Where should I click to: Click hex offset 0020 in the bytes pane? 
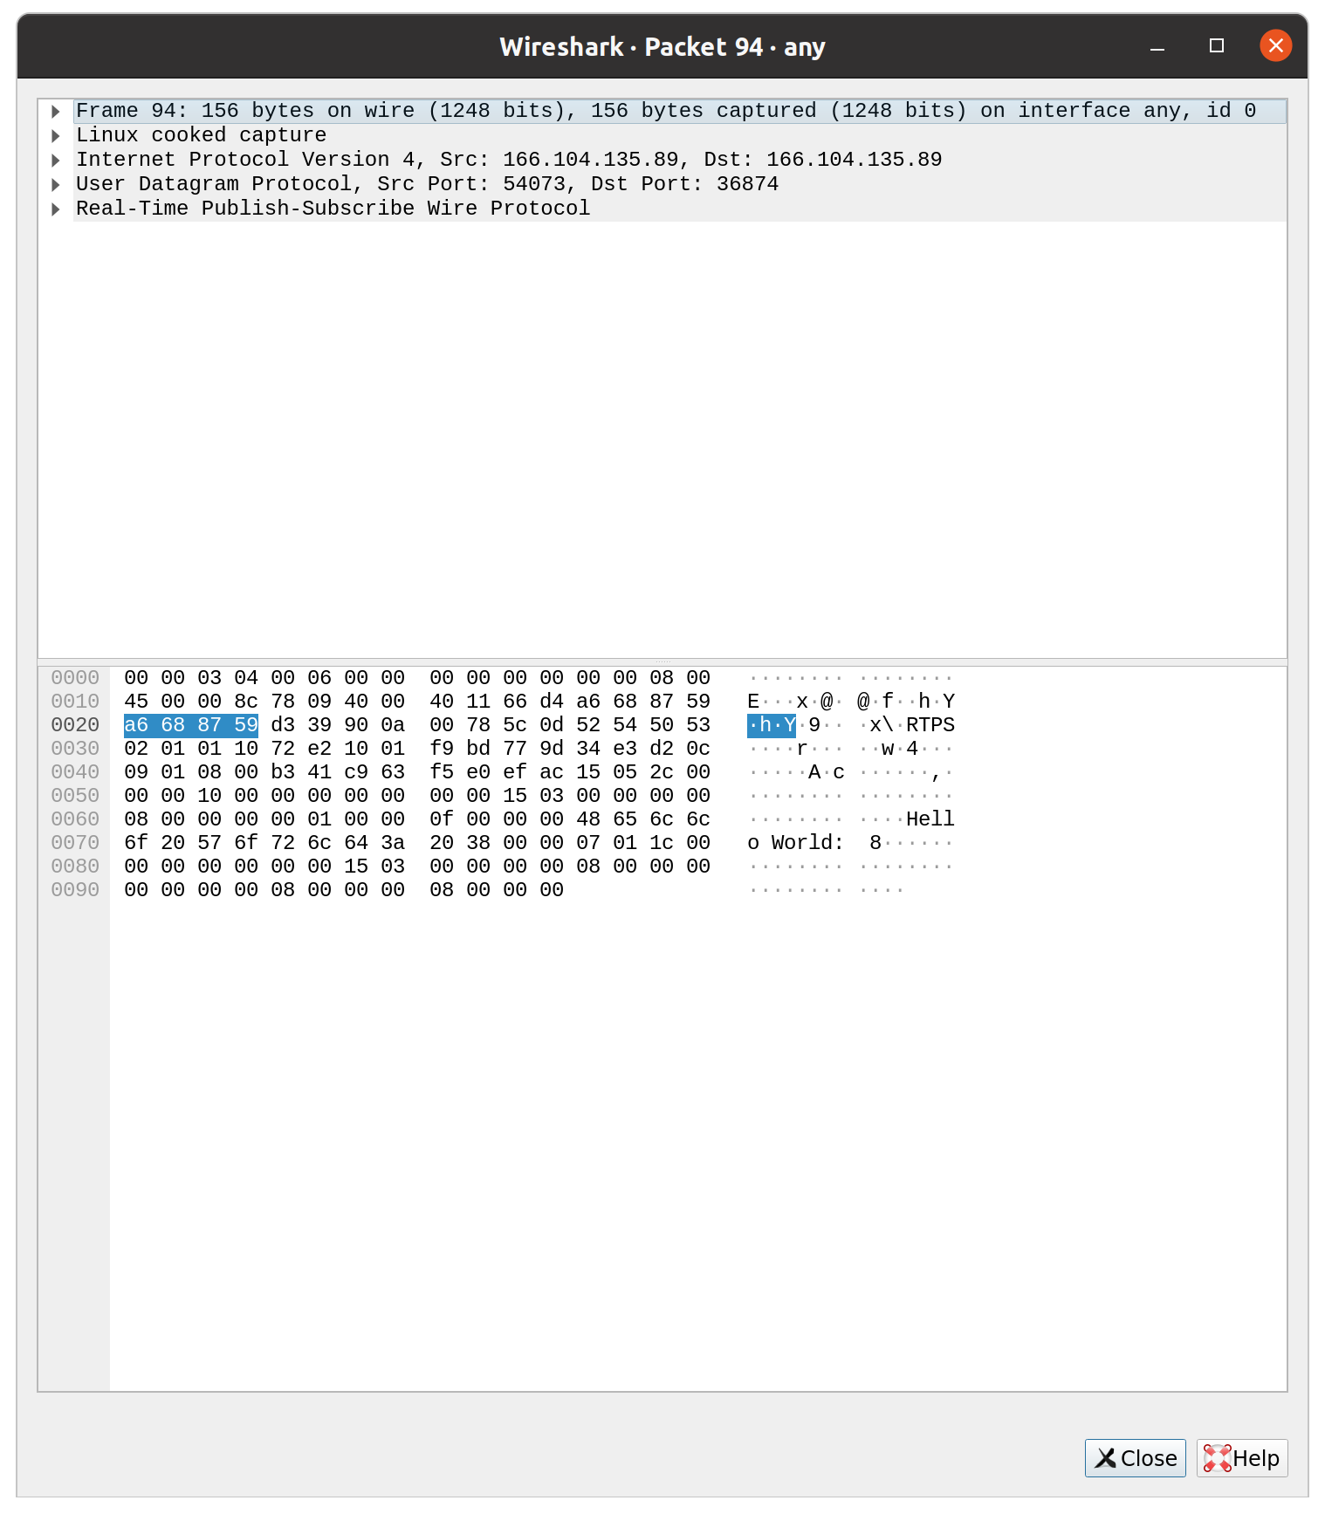pos(75,725)
